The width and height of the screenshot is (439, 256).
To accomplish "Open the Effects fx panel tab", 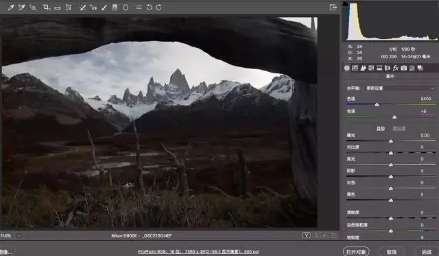I will [x=396, y=68].
